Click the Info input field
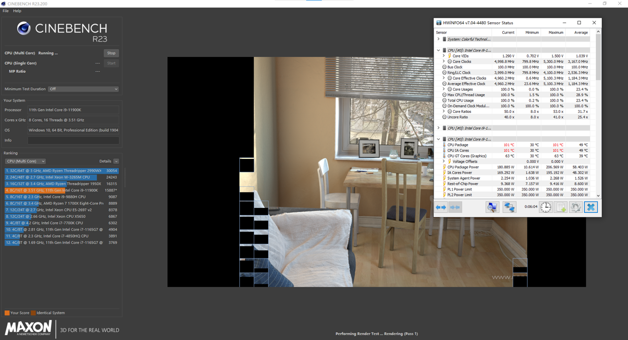628x340 pixels. (x=73, y=141)
